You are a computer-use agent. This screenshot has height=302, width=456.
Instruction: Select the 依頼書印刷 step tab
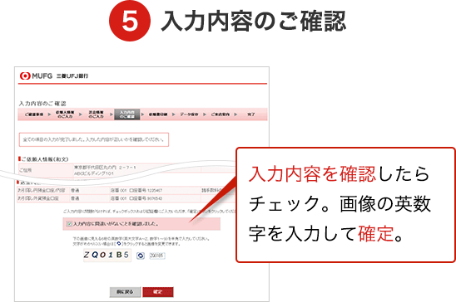coord(158,114)
